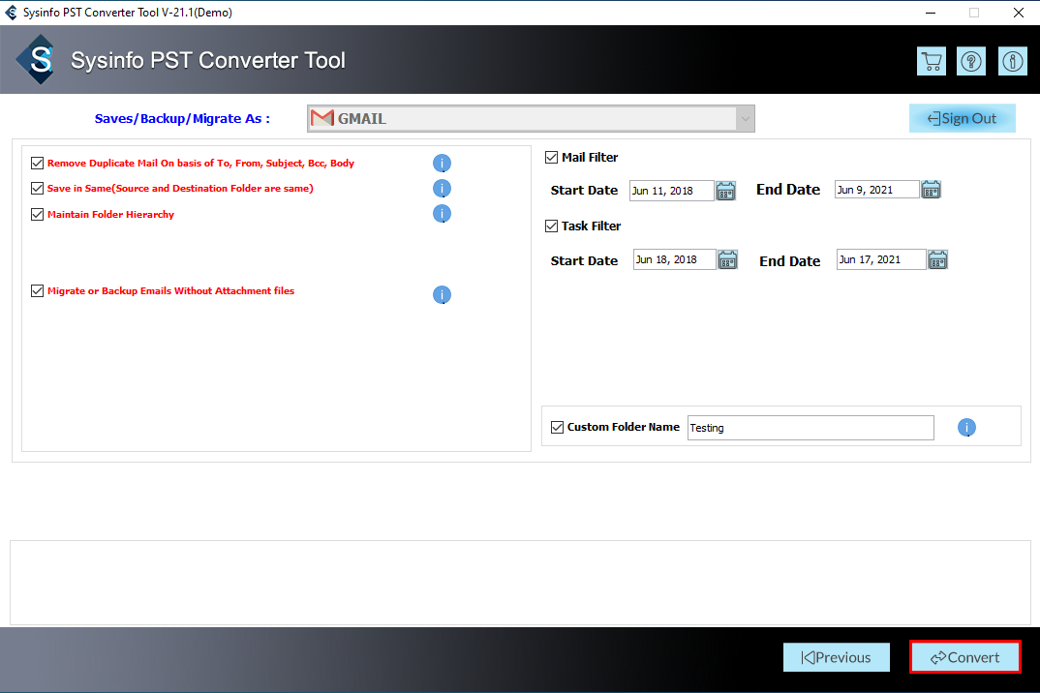The height and width of the screenshot is (693, 1040).
Task: Click the empty log panel above buttons
Action: [x=520, y=583]
